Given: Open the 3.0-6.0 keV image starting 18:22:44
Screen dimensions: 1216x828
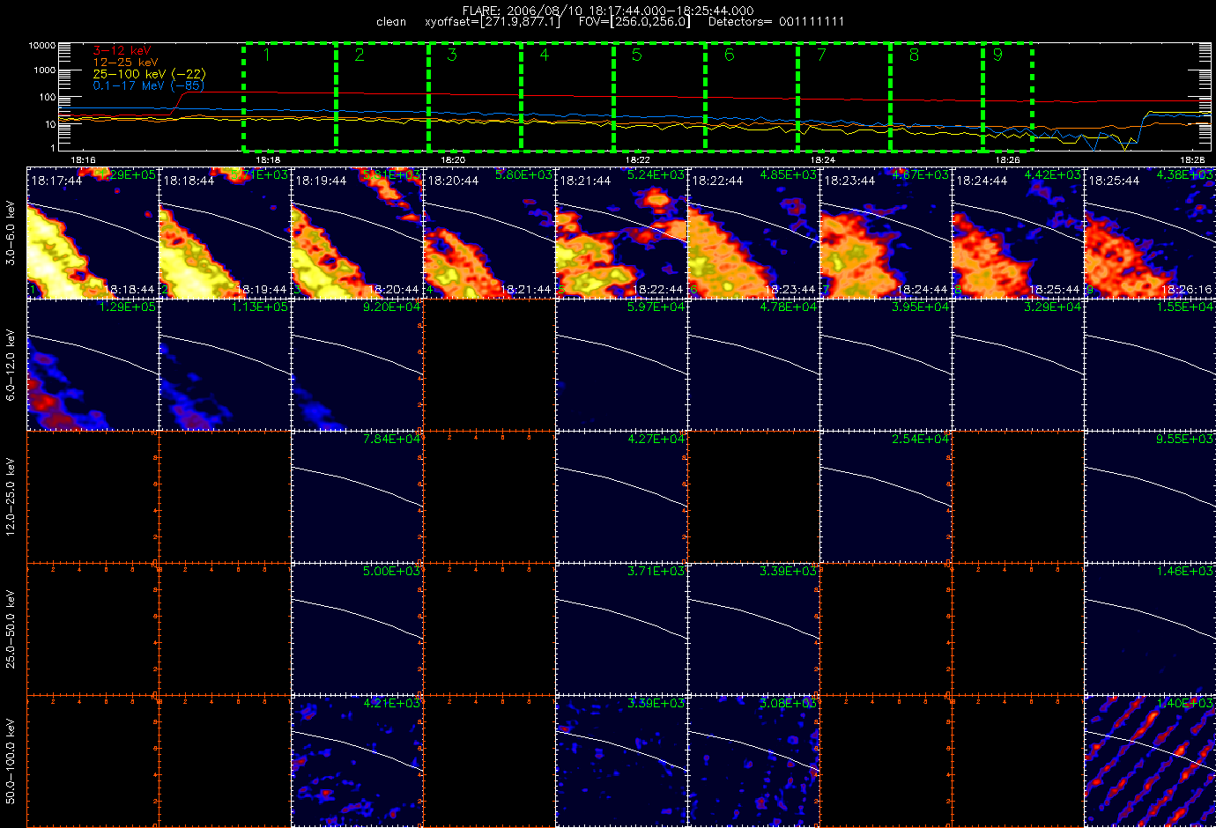Looking at the screenshot, I should click(x=753, y=233).
